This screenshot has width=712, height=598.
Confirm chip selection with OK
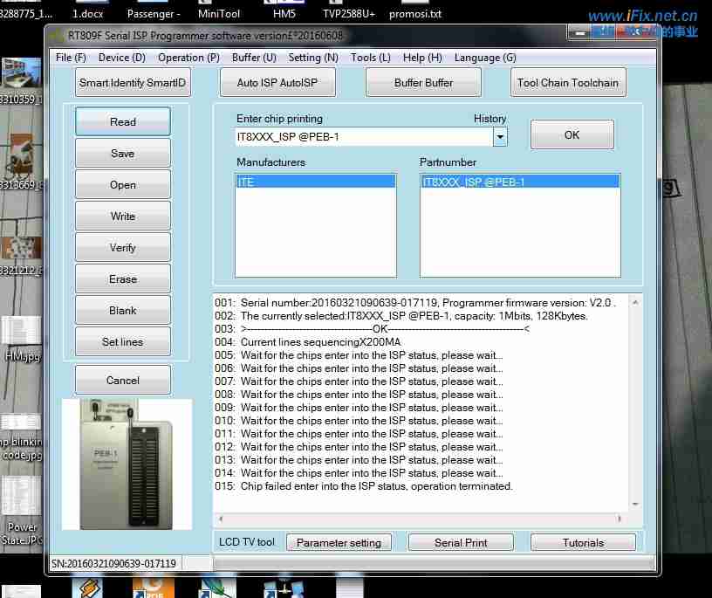[572, 135]
